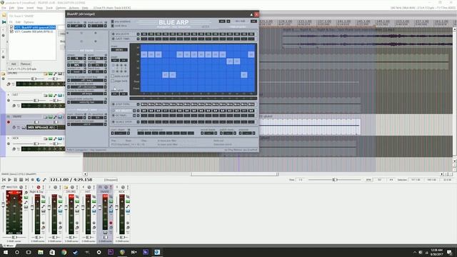Open the Track menu in REAPER menu bar
Image resolution: width=457 pixels, height=257 pixels.
click(x=49, y=8)
